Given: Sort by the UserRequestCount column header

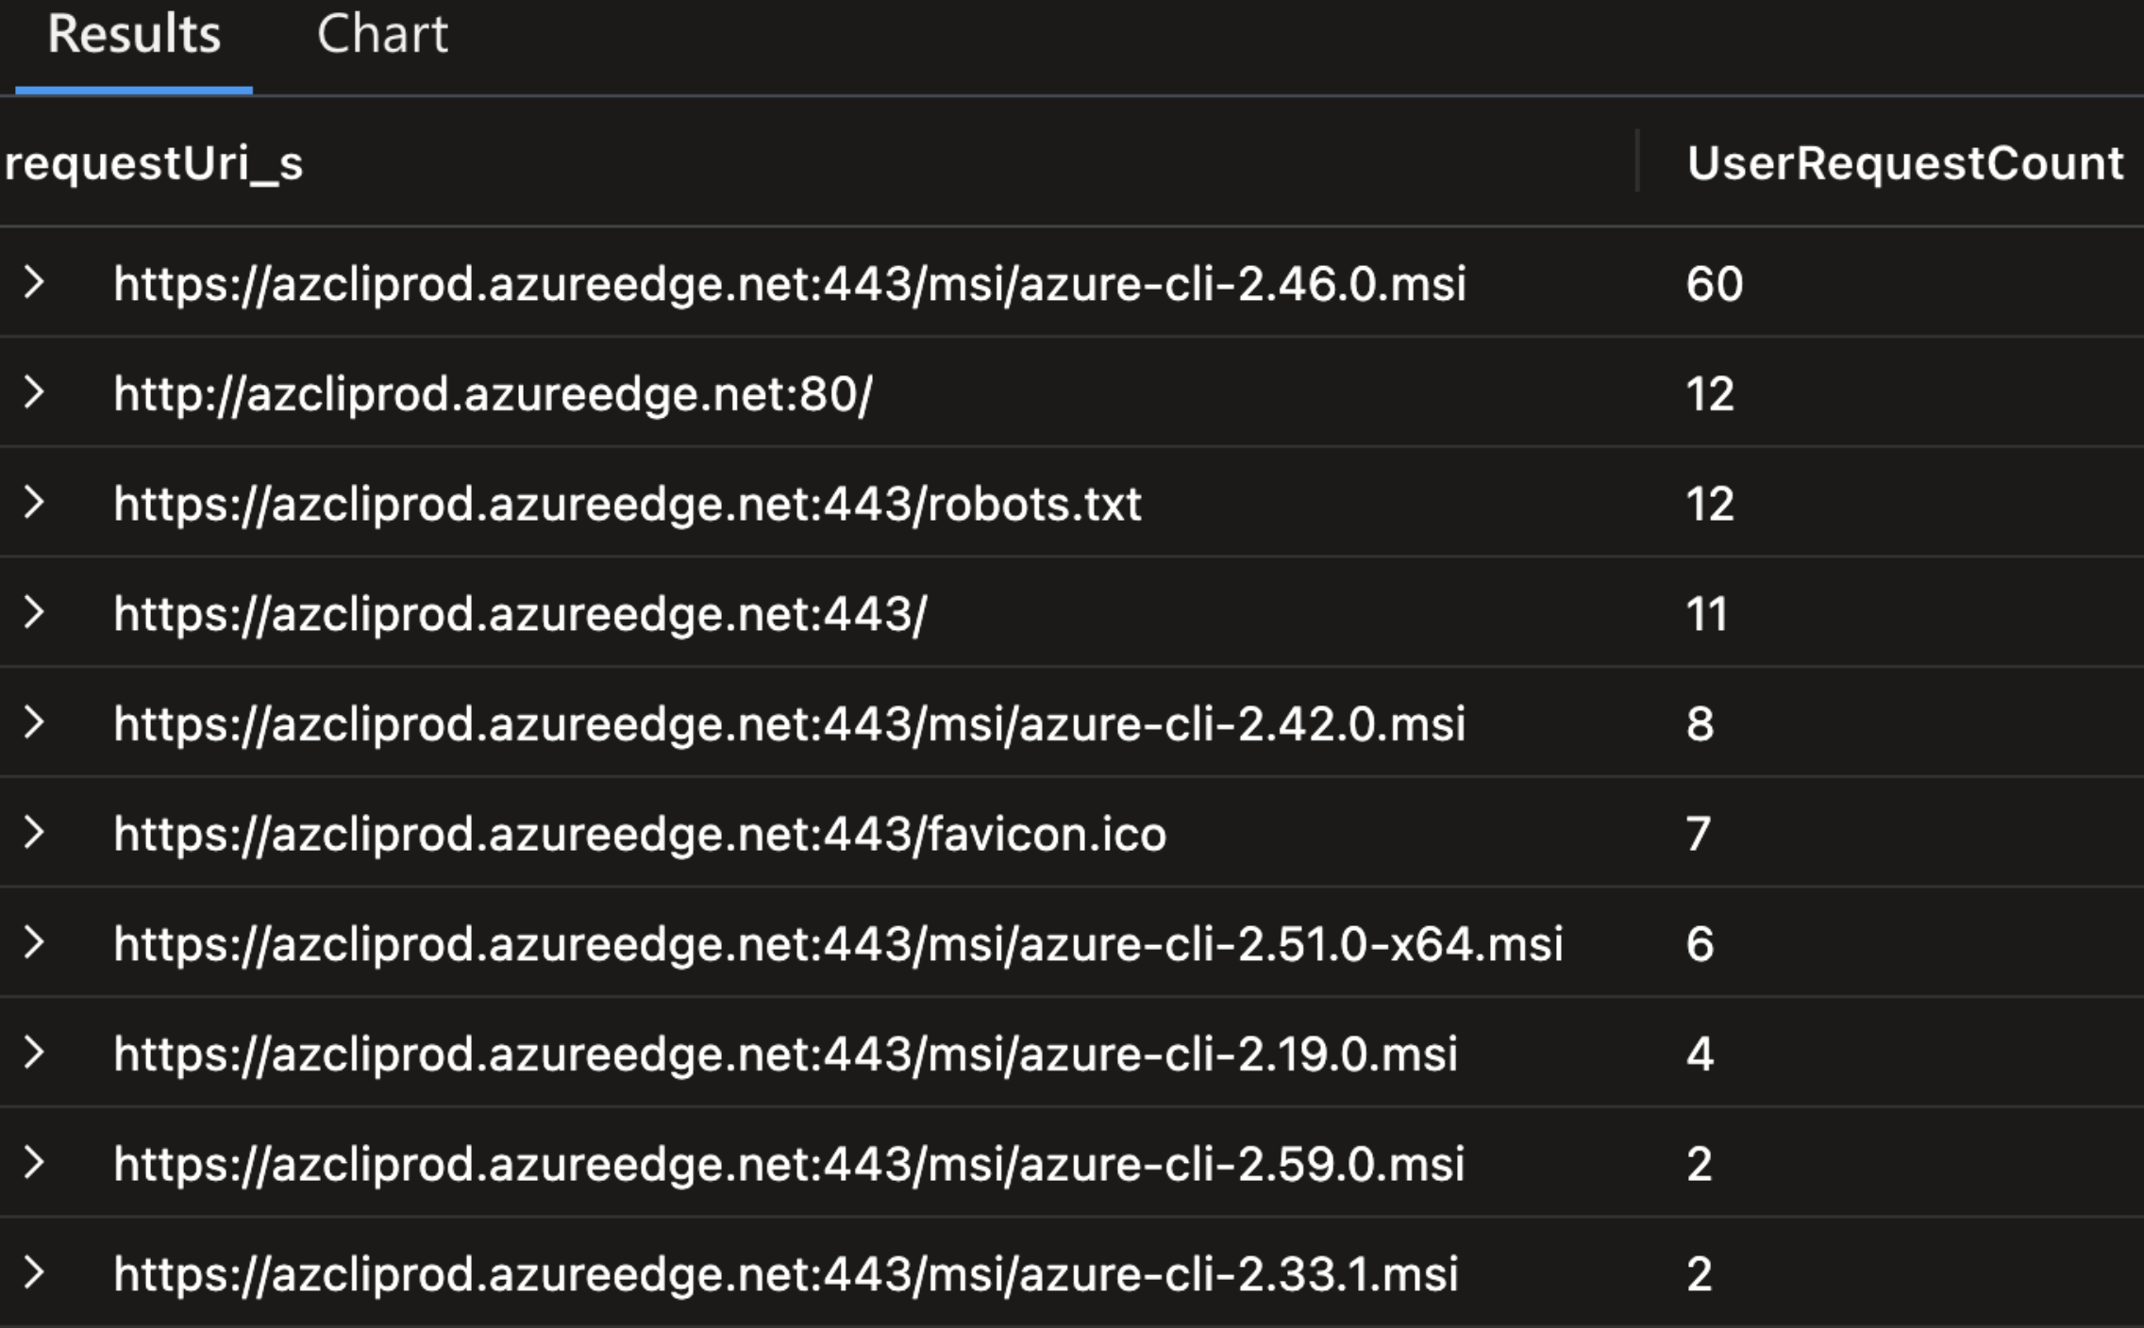Looking at the screenshot, I should click(1904, 164).
